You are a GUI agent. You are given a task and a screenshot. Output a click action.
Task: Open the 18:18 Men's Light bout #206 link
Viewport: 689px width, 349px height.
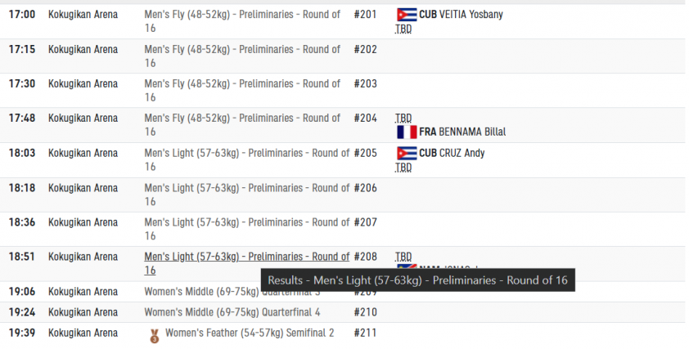(247, 195)
